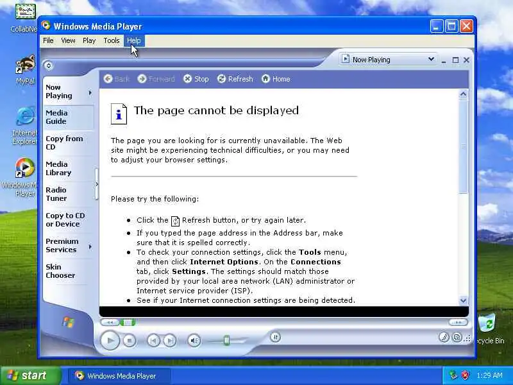Select Now Playing in the taskbar panel
The width and height of the screenshot is (513, 385).
65,92
